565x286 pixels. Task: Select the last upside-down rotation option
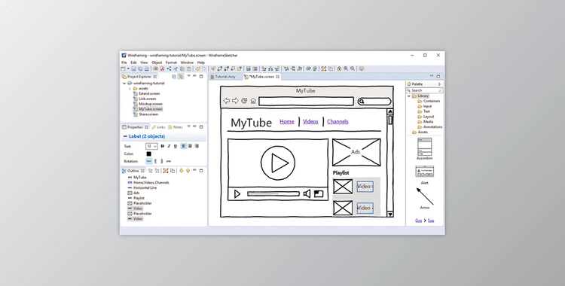click(x=169, y=161)
